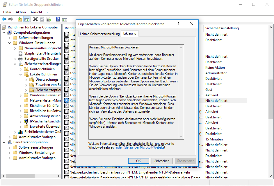Expand the Namensauflösungsrichtlinie node
Screen dimensions: 274x186
(15, 48)
